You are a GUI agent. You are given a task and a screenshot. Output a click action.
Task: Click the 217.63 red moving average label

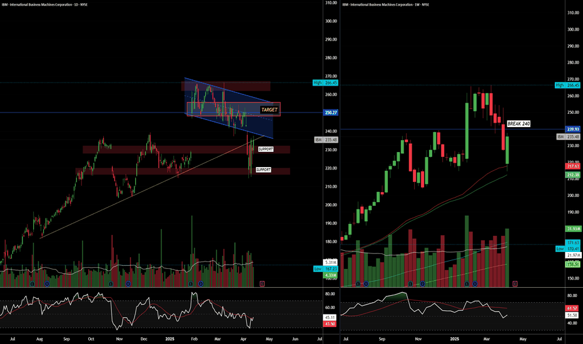click(x=573, y=166)
